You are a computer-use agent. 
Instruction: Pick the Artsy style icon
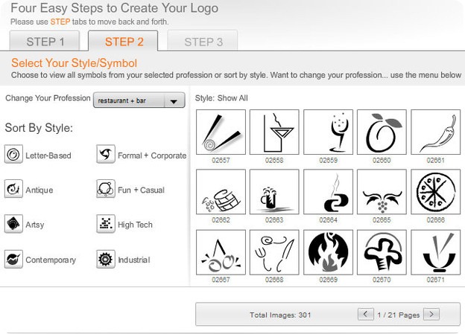coord(13,224)
